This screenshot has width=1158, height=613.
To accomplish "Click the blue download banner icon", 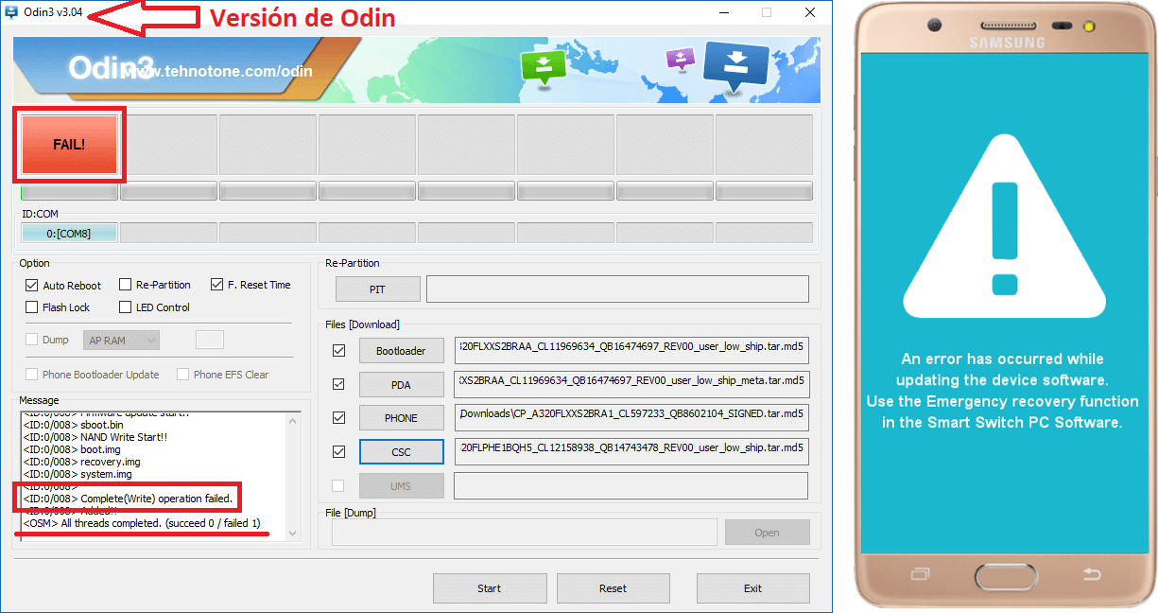I will (735, 66).
